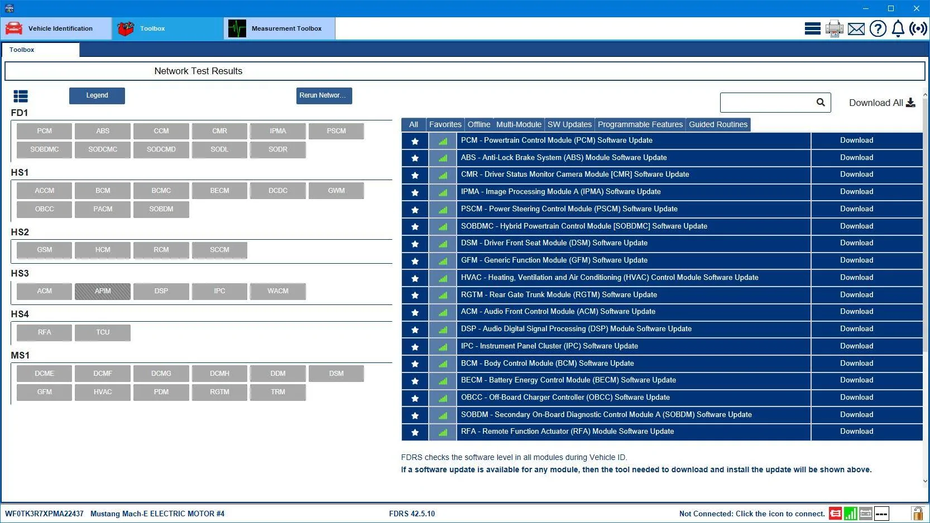Click signal bars icon for SOBDM Software Update
Viewport: 930px width, 523px height.
[443, 415]
